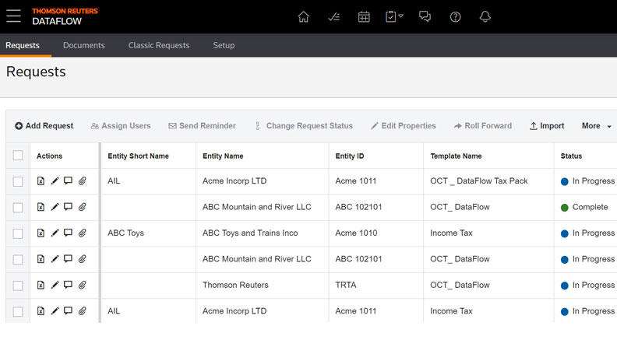Go to the Home icon
Image resolution: width=617 pixels, height=347 pixels.
[x=304, y=17]
